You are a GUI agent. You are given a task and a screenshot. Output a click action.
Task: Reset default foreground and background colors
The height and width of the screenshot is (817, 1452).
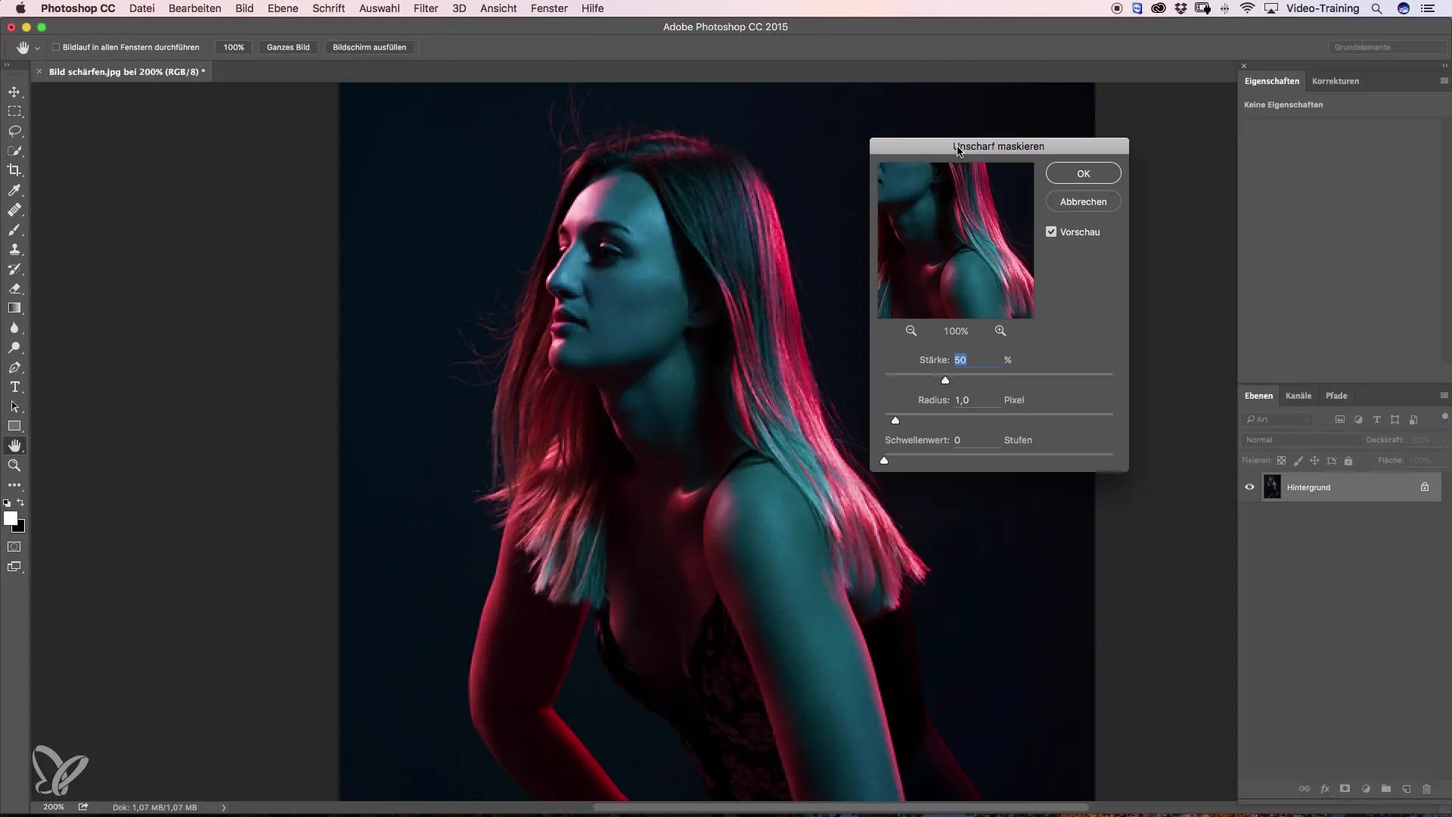(x=7, y=503)
